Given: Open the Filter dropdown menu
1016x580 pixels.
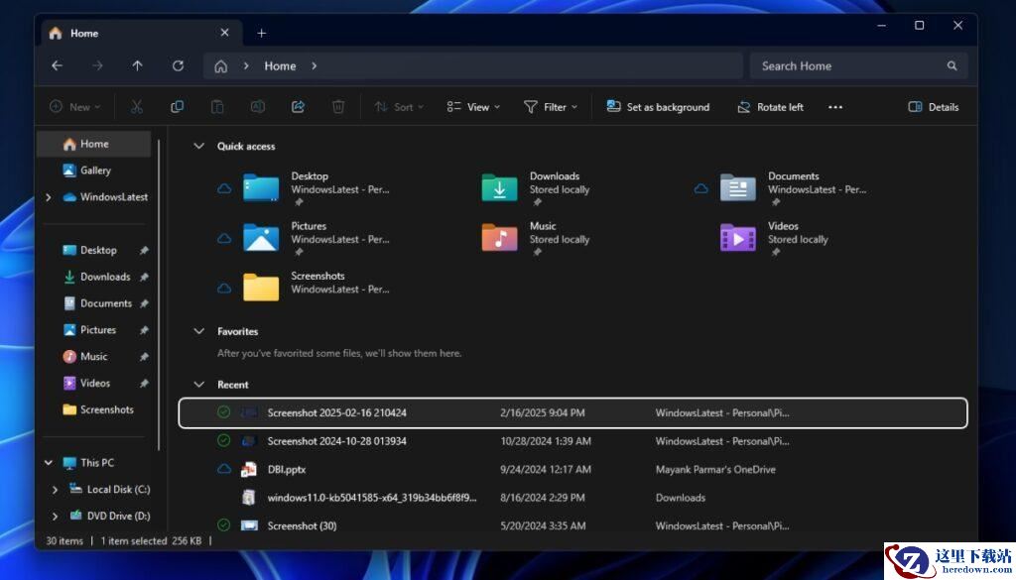Looking at the screenshot, I should click(551, 107).
